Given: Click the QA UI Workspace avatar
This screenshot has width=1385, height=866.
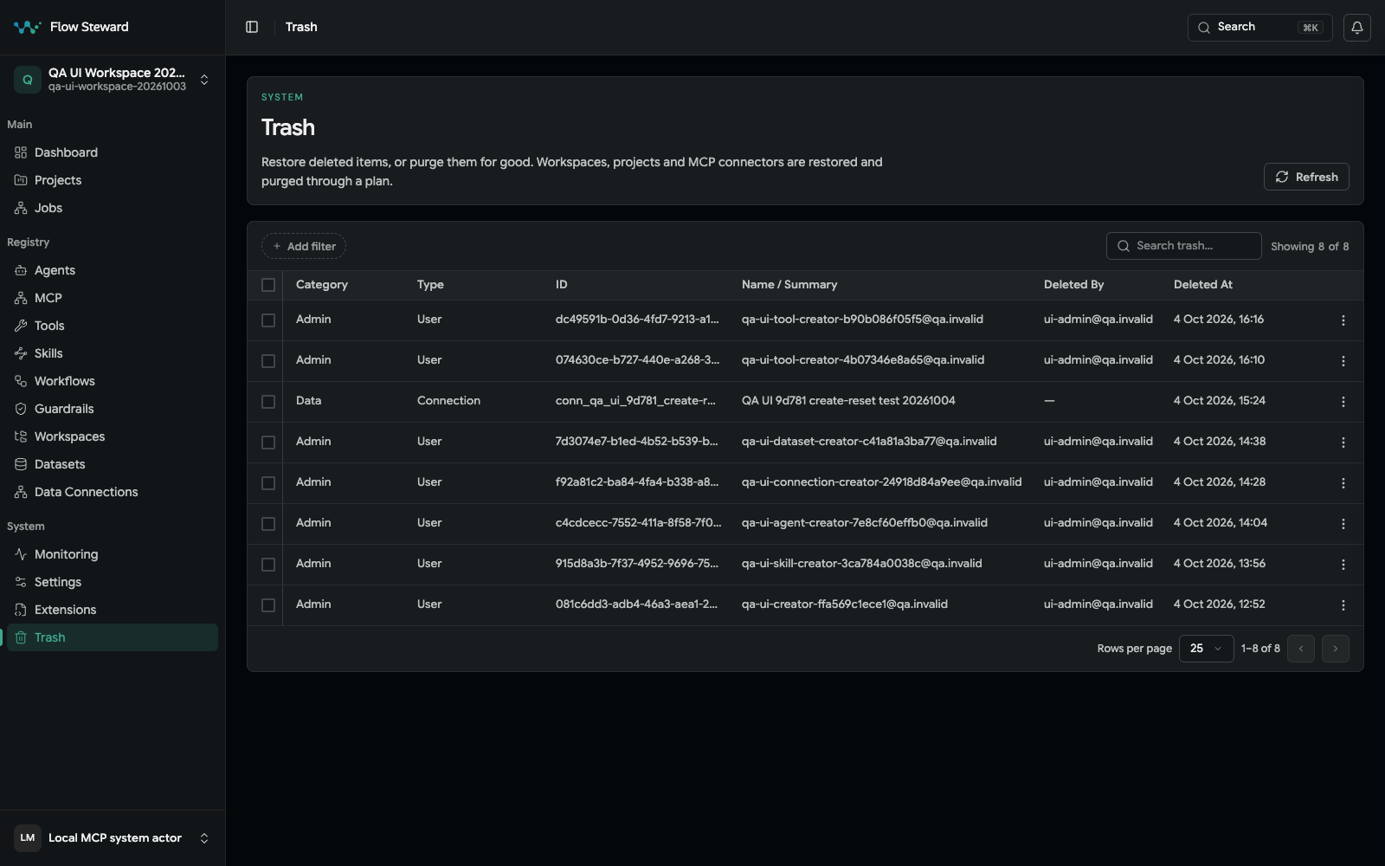Looking at the screenshot, I should pyautogui.click(x=28, y=80).
